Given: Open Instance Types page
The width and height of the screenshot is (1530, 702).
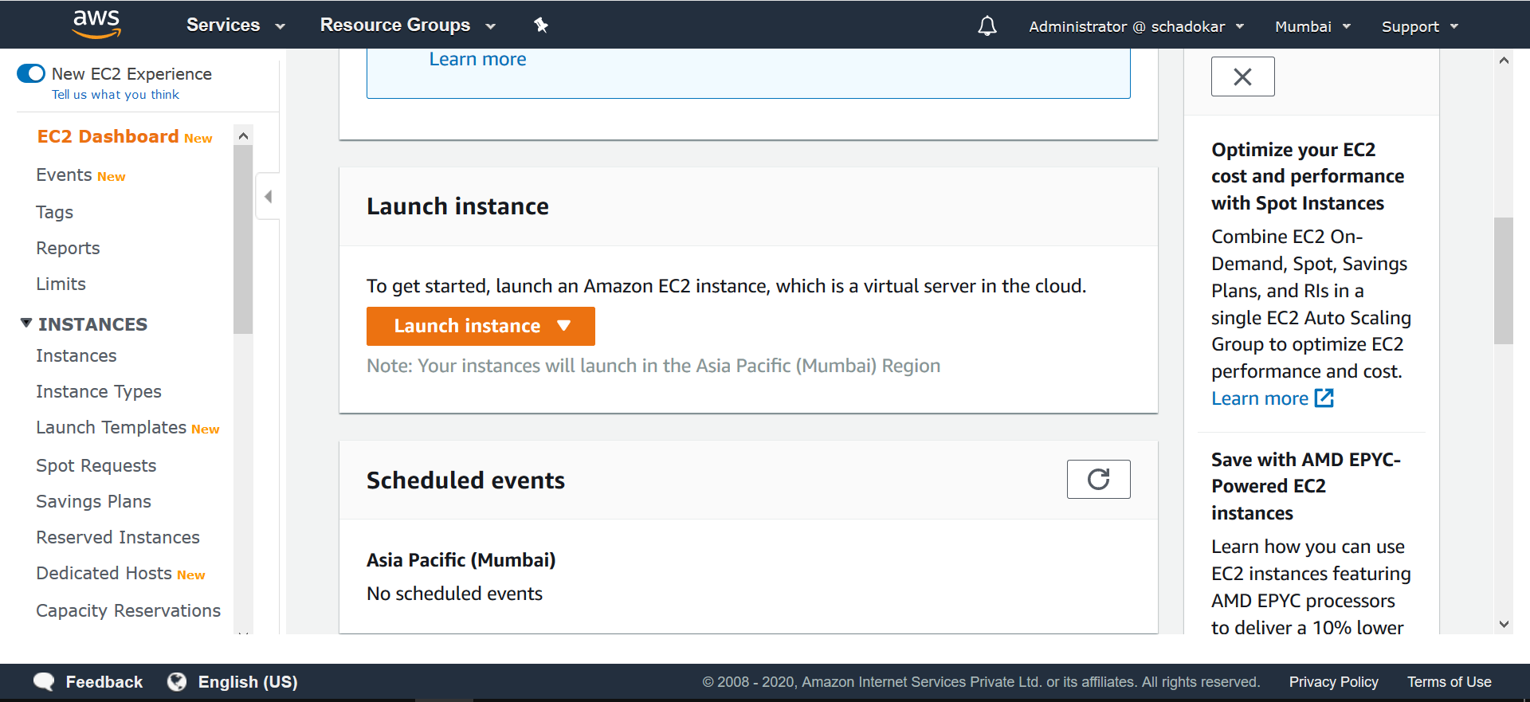Looking at the screenshot, I should tap(99, 391).
